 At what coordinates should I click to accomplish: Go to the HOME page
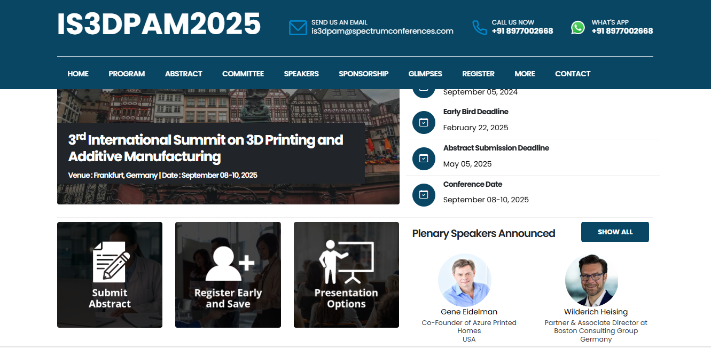click(x=78, y=74)
